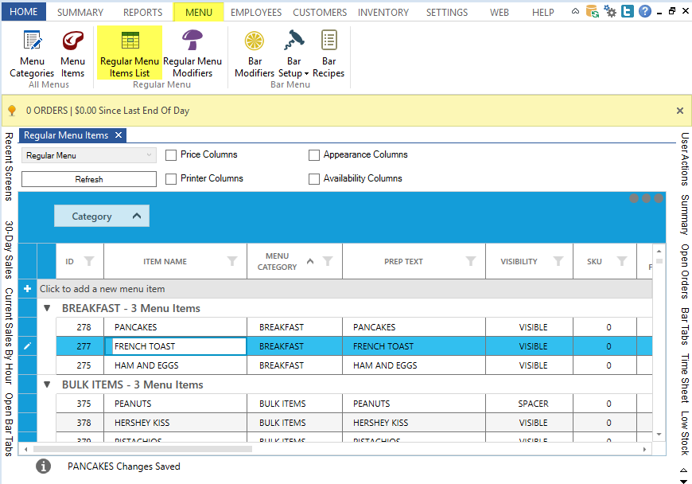
Task: Check the Appearance Columns option
Action: coord(314,155)
